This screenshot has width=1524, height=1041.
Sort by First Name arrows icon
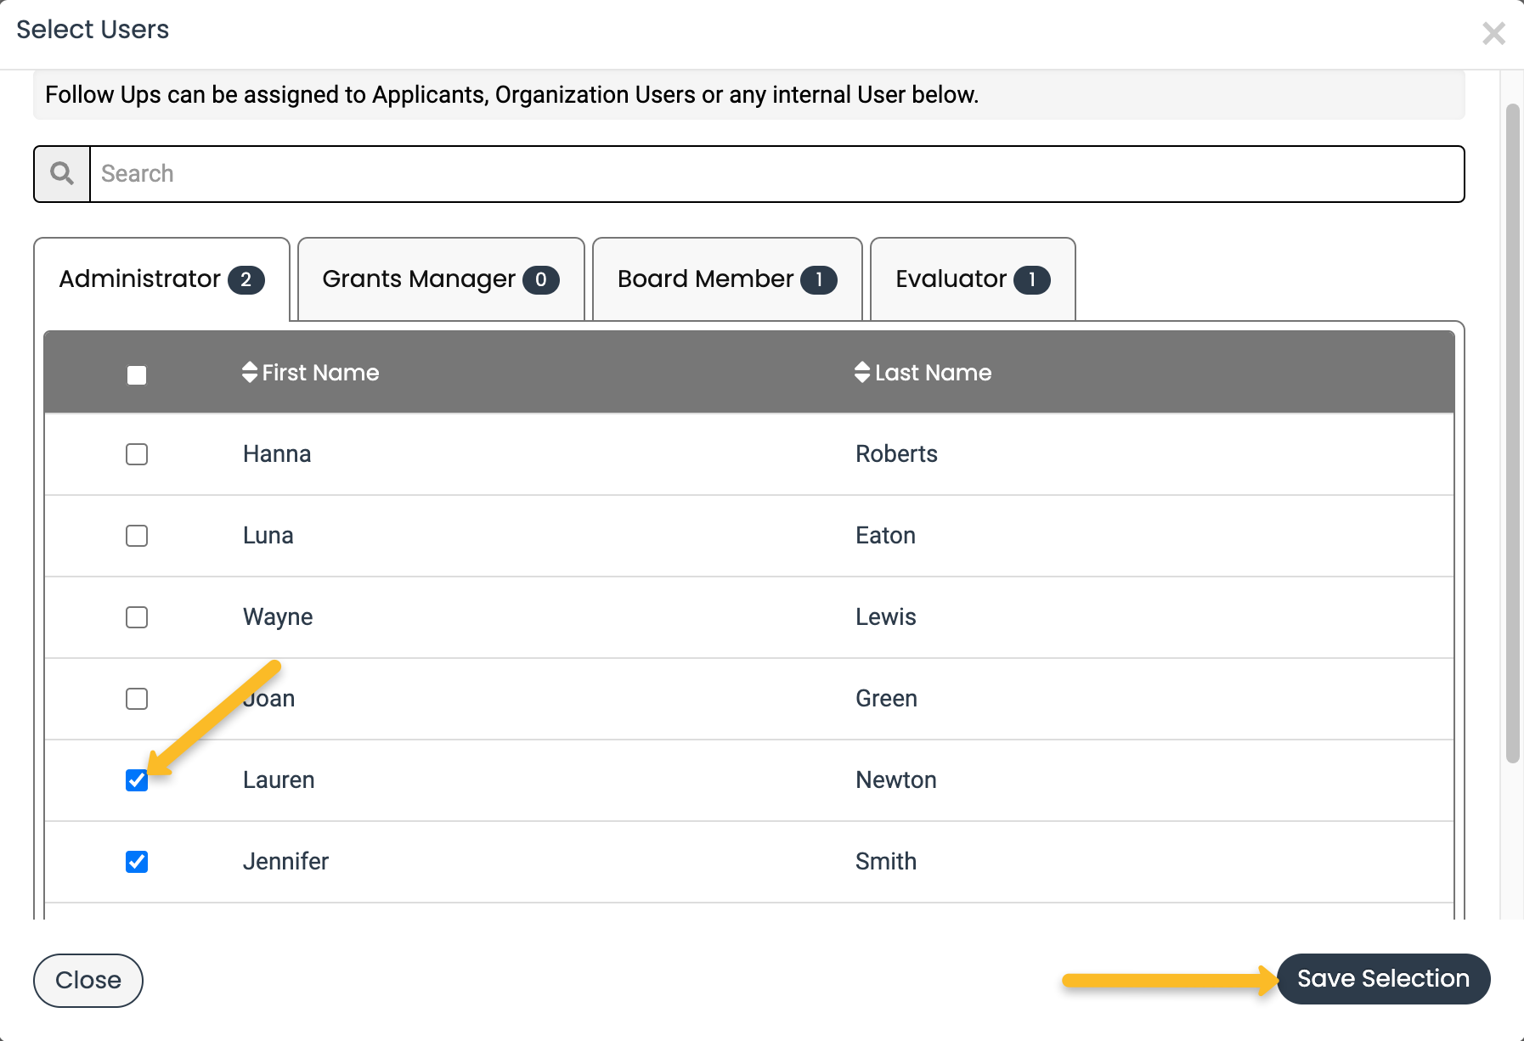click(249, 372)
